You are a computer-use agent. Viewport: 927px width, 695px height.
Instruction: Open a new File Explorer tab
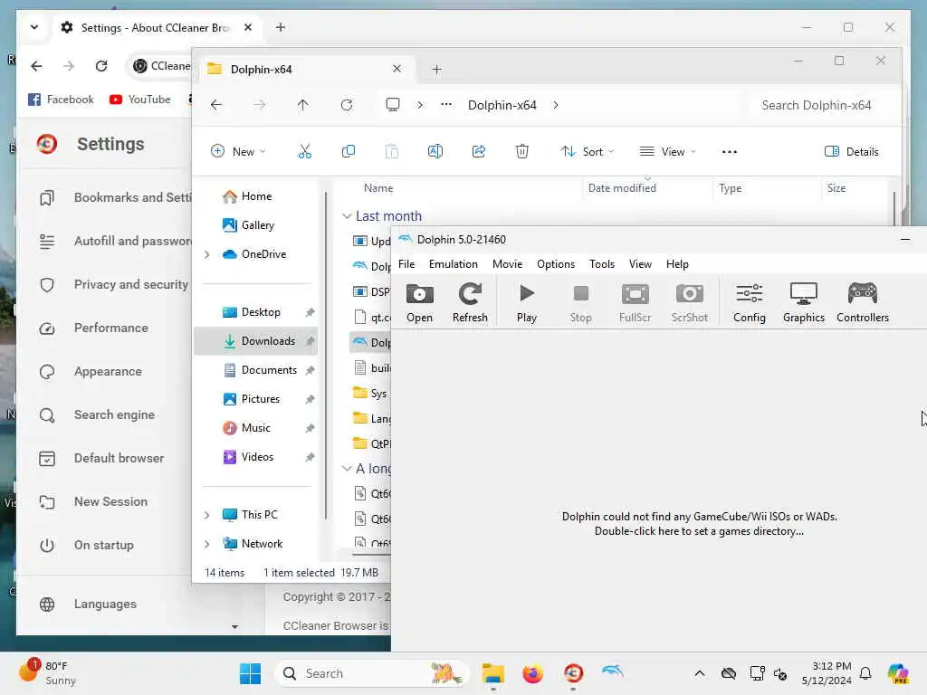(436, 70)
